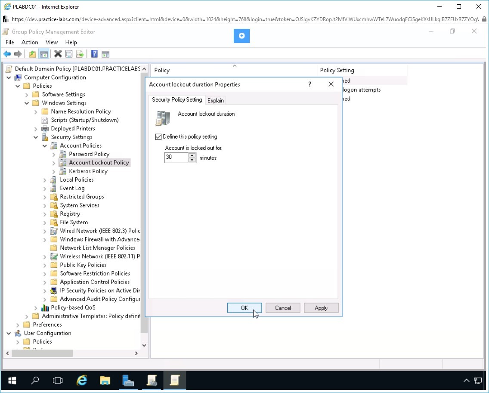Image resolution: width=489 pixels, height=393 pixels.
Task: Expand the Local Policies node
Action: [x=45, y=180]
